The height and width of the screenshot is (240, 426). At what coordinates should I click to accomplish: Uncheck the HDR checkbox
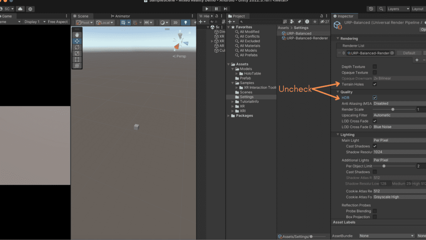coord(375,97)
